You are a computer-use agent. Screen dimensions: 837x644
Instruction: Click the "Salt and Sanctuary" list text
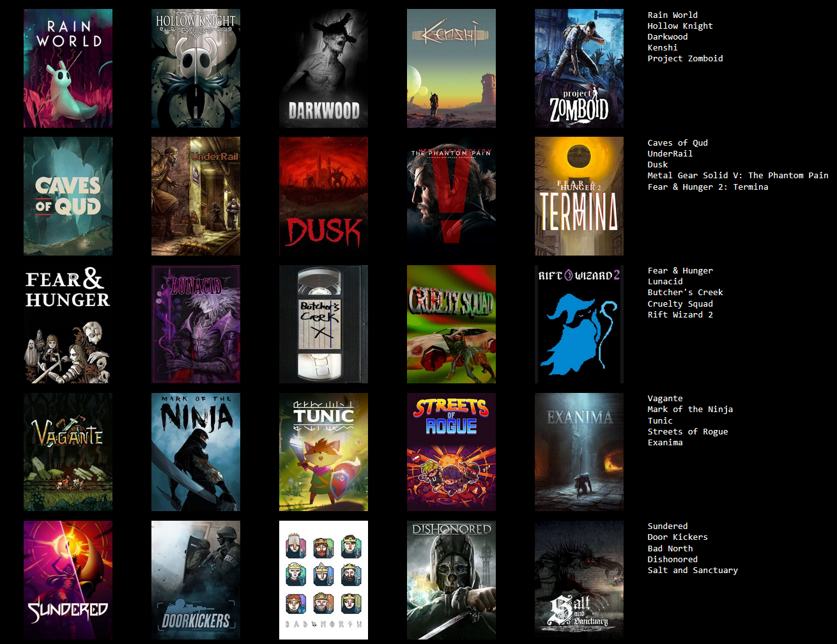tap(693, 570)
